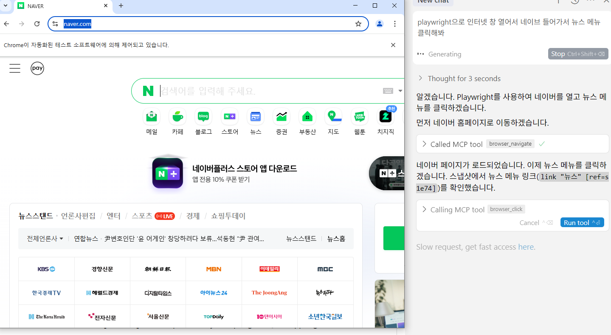
Task: Open the Chrome tab search dropdown
Action: coord(6,6)
